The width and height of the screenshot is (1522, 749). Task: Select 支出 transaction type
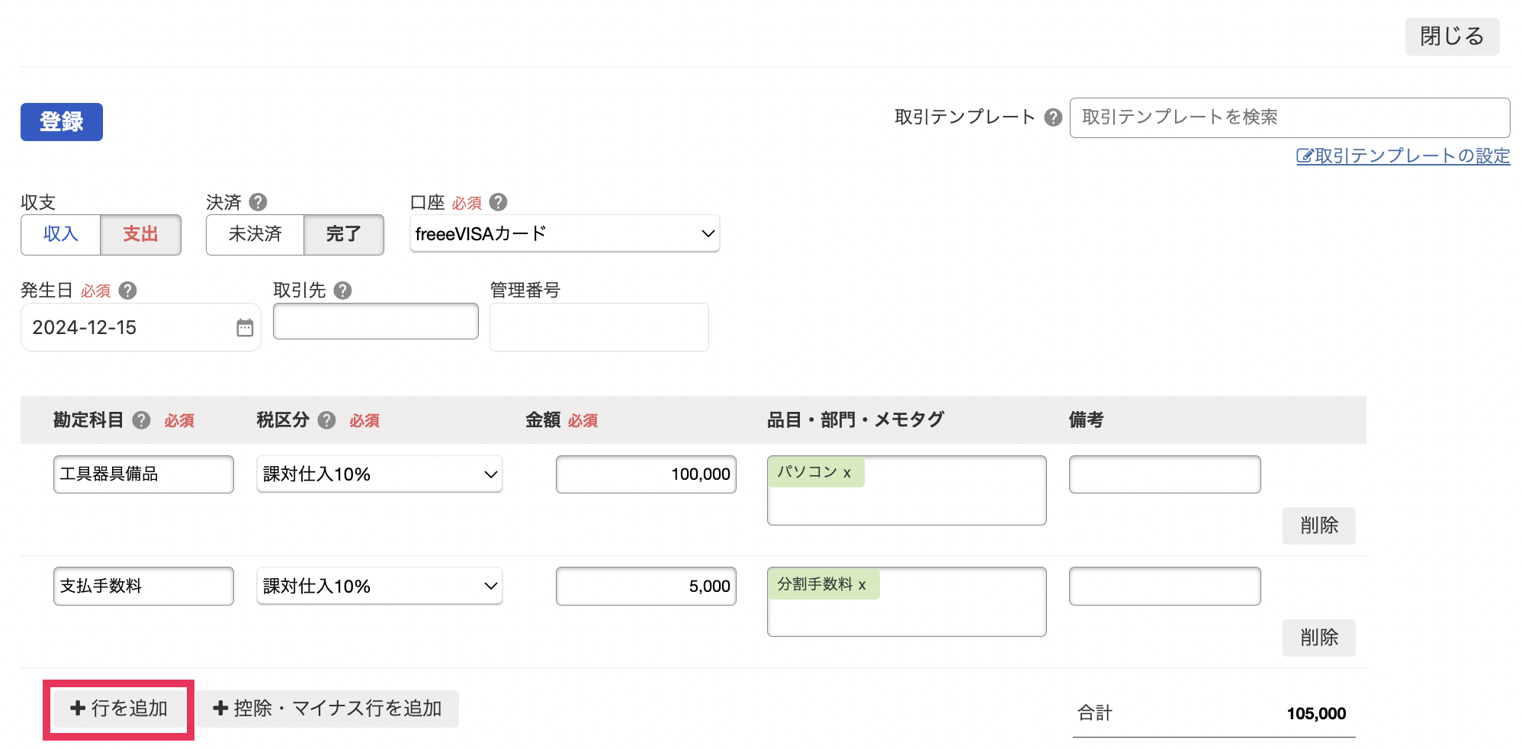pyautogui.click(x=140, y=234)
